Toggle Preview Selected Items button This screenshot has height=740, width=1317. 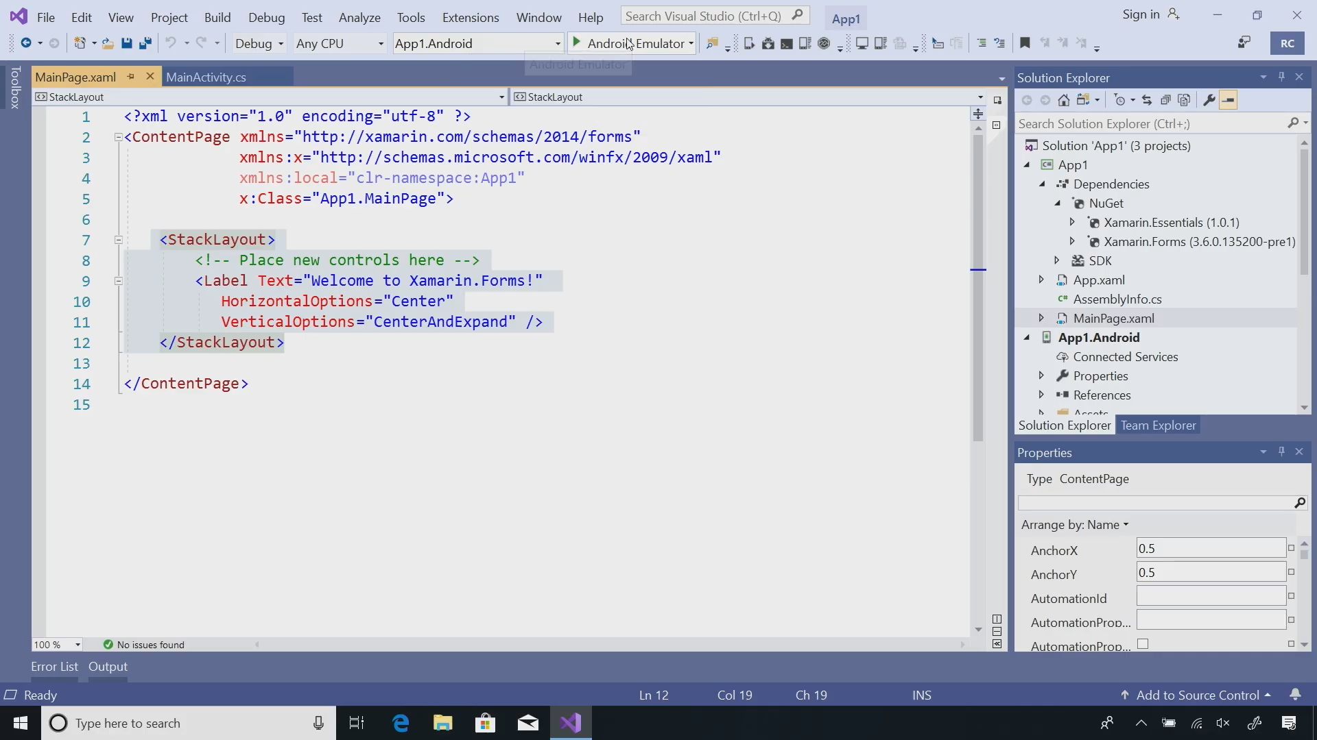[x=1229, y=101]
